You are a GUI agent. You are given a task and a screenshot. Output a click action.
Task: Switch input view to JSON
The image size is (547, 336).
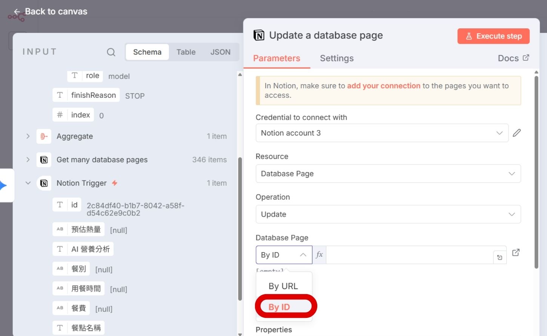220,52
